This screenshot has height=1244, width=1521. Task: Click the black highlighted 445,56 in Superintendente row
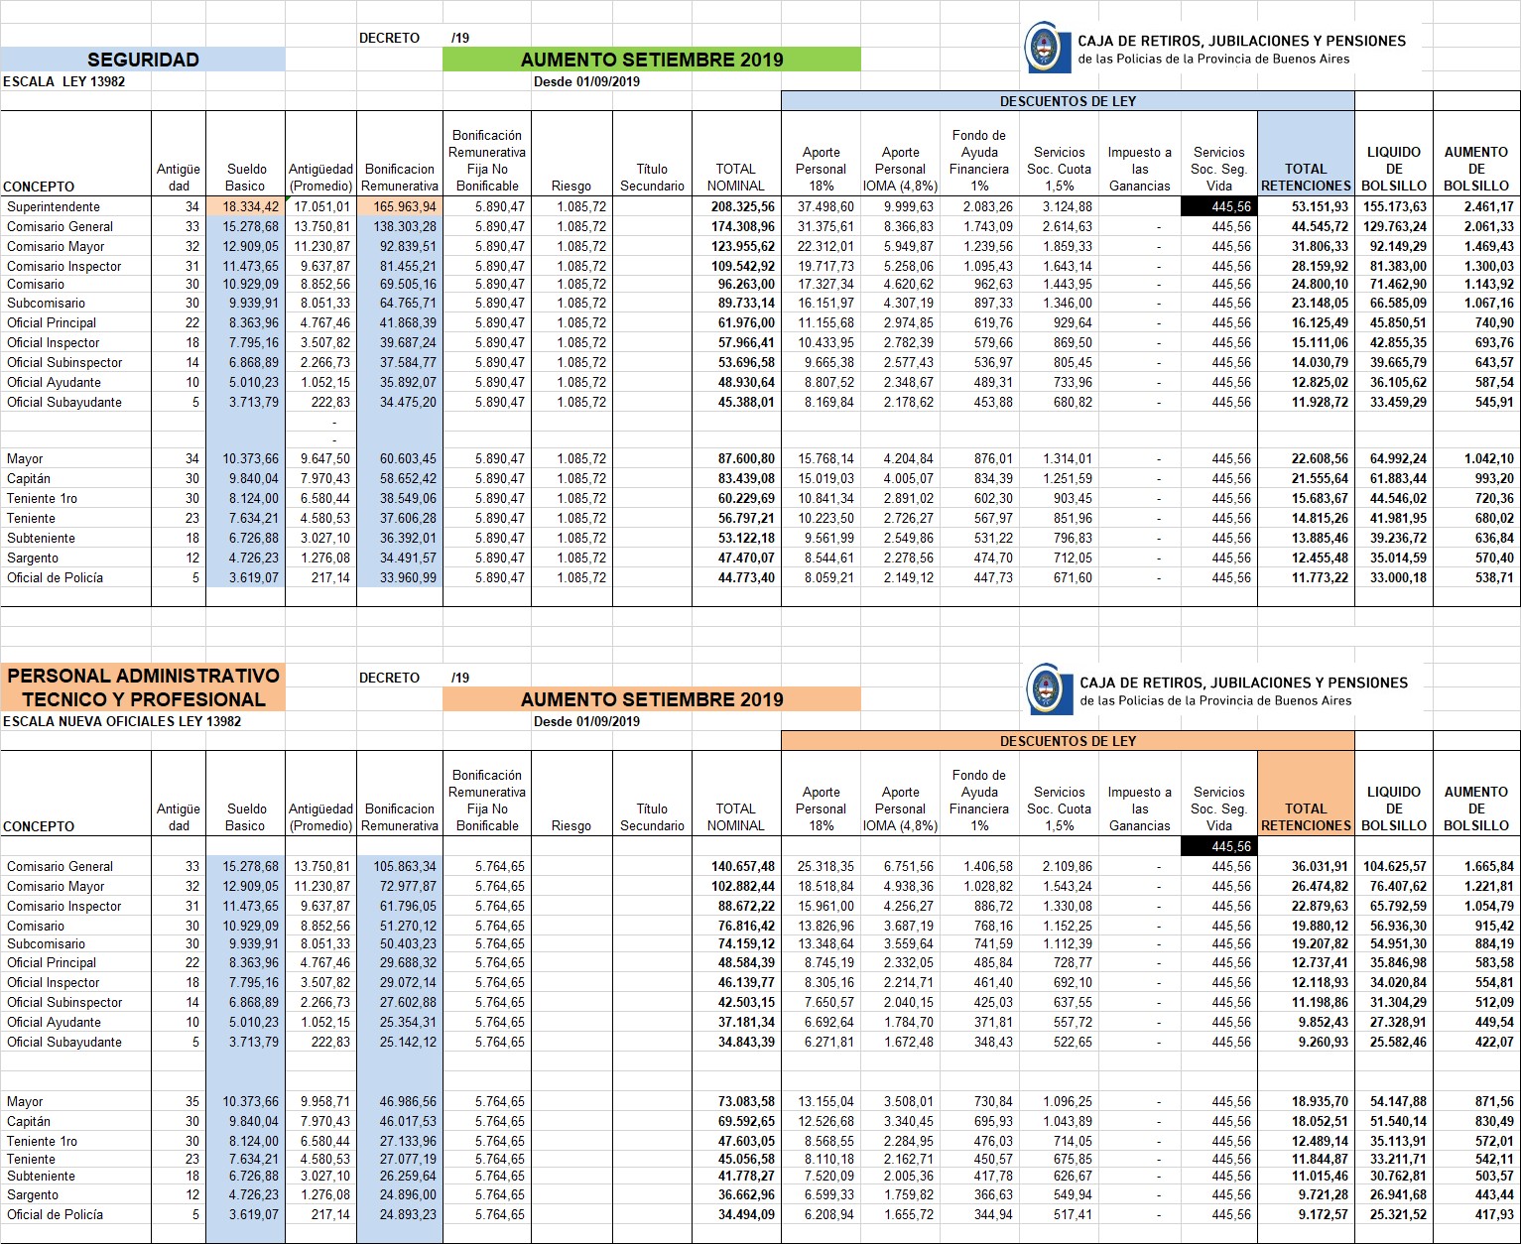point(1218,206)
